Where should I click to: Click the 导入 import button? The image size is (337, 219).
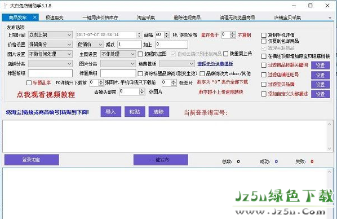pos(110,112)
